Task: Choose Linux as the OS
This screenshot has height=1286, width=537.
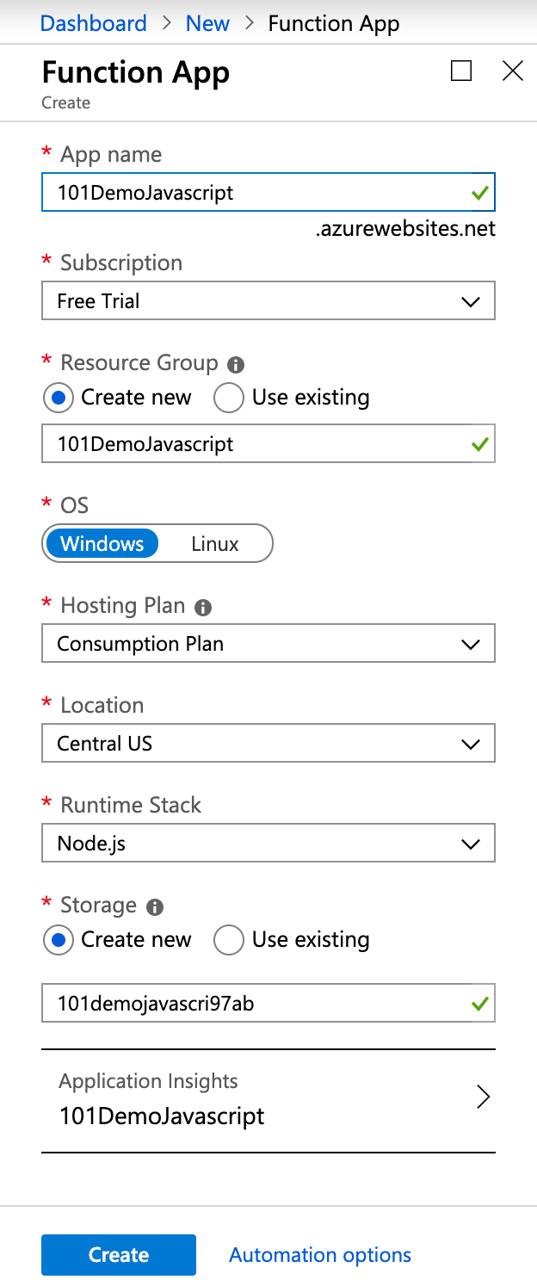Action: tap(215, 544)
